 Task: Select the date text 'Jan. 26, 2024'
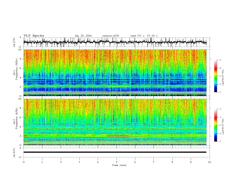83,36
